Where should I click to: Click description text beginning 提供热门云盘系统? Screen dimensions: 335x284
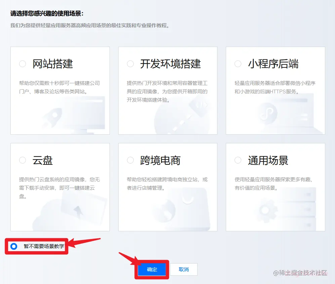[59, 188]
